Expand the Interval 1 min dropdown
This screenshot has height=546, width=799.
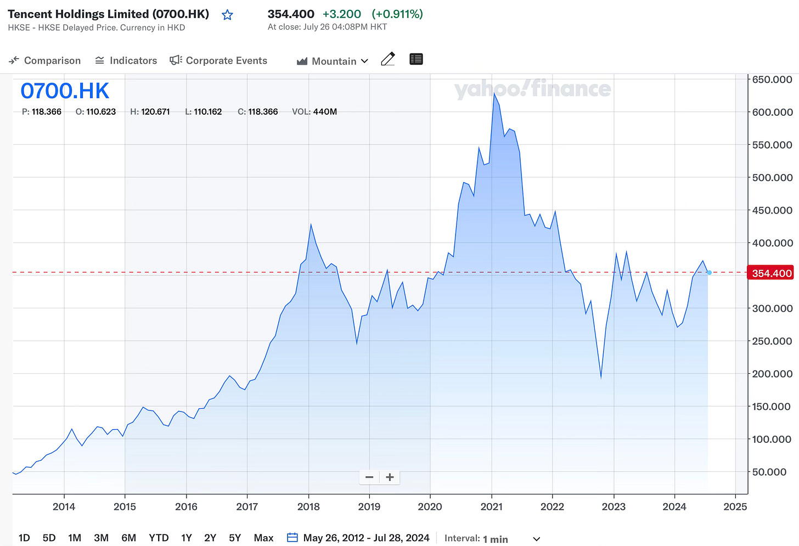[x=492, y=539]
